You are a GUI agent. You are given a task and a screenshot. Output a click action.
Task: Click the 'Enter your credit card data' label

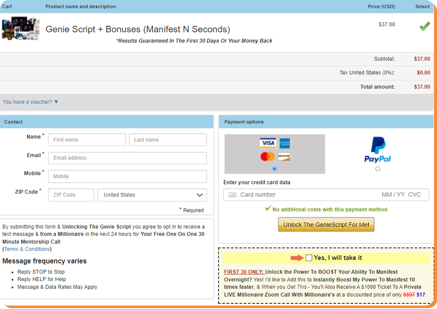click(x=257, y=183)
